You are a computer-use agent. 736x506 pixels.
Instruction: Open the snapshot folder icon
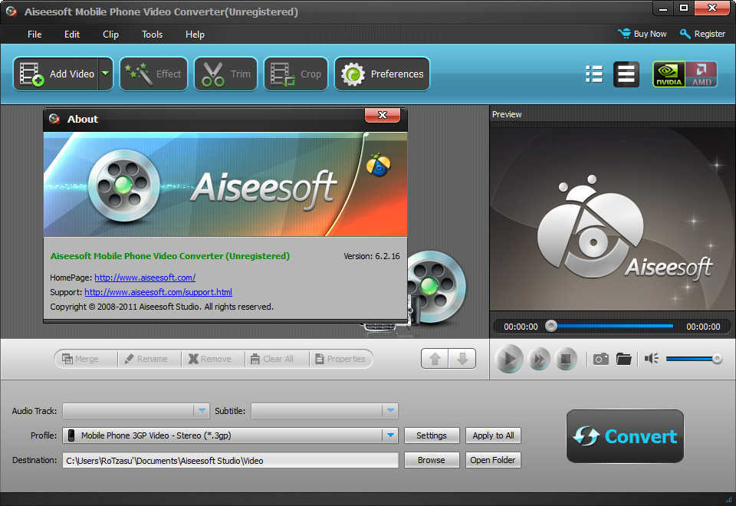tap(624, 359)
